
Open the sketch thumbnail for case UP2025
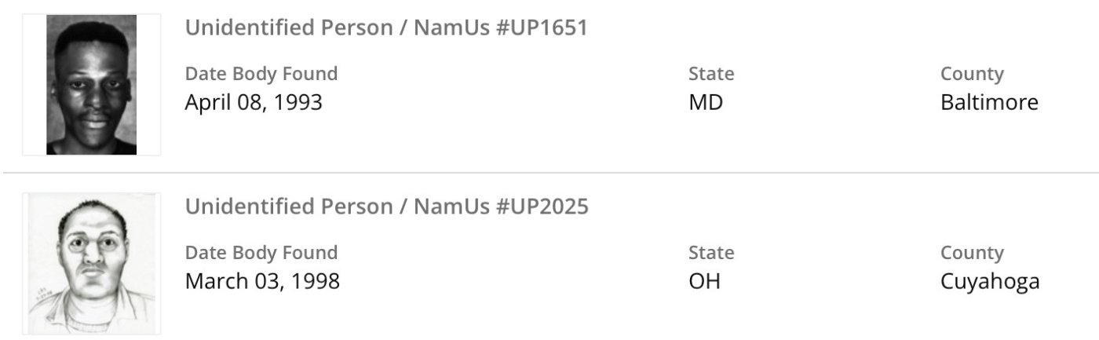(x=91, y=264)
